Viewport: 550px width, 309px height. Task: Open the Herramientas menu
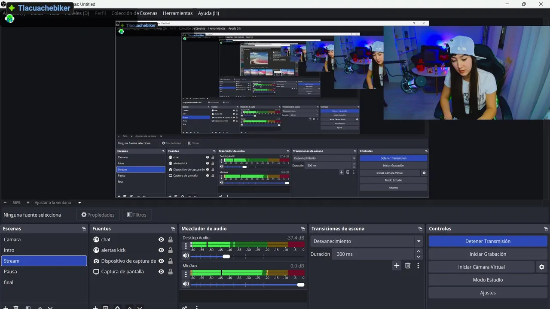click(x=177, y=13)
